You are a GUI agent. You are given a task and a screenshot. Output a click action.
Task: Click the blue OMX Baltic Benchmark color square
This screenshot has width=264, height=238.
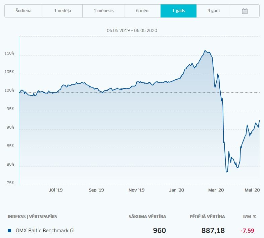(x=9, y=231)
